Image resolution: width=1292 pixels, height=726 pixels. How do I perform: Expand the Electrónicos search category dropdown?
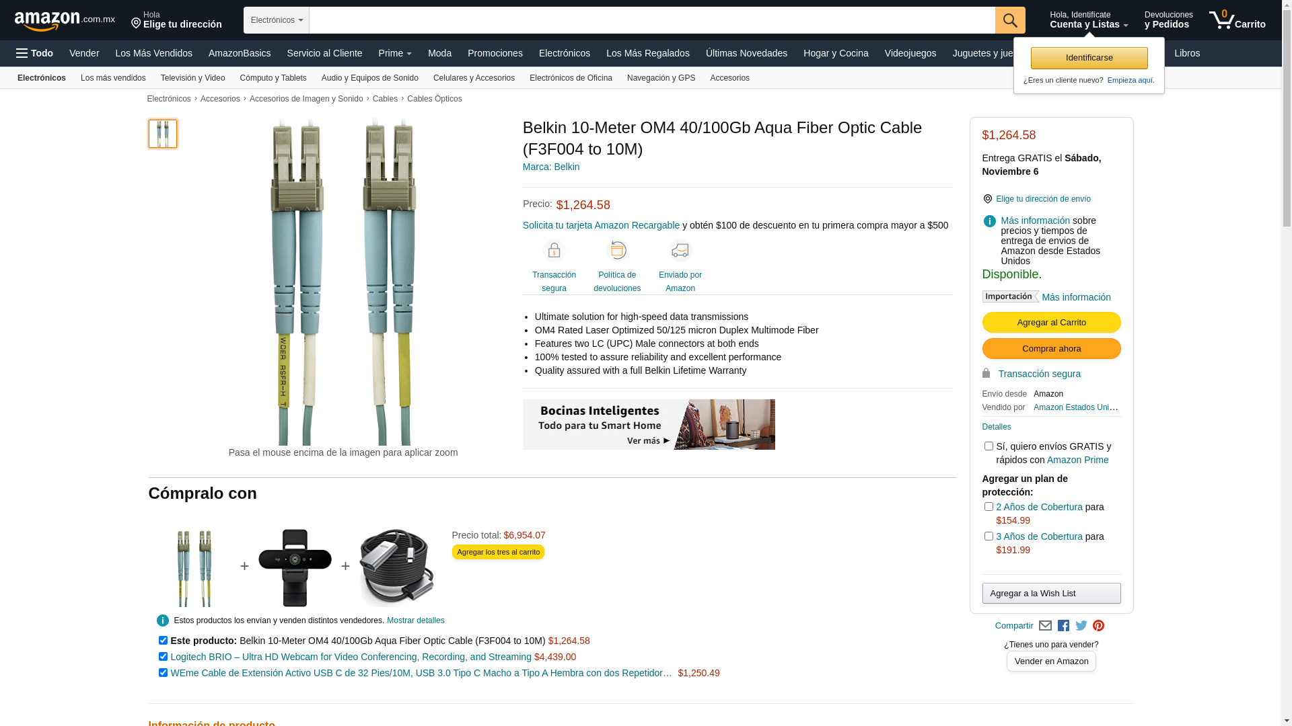[277, 20]
